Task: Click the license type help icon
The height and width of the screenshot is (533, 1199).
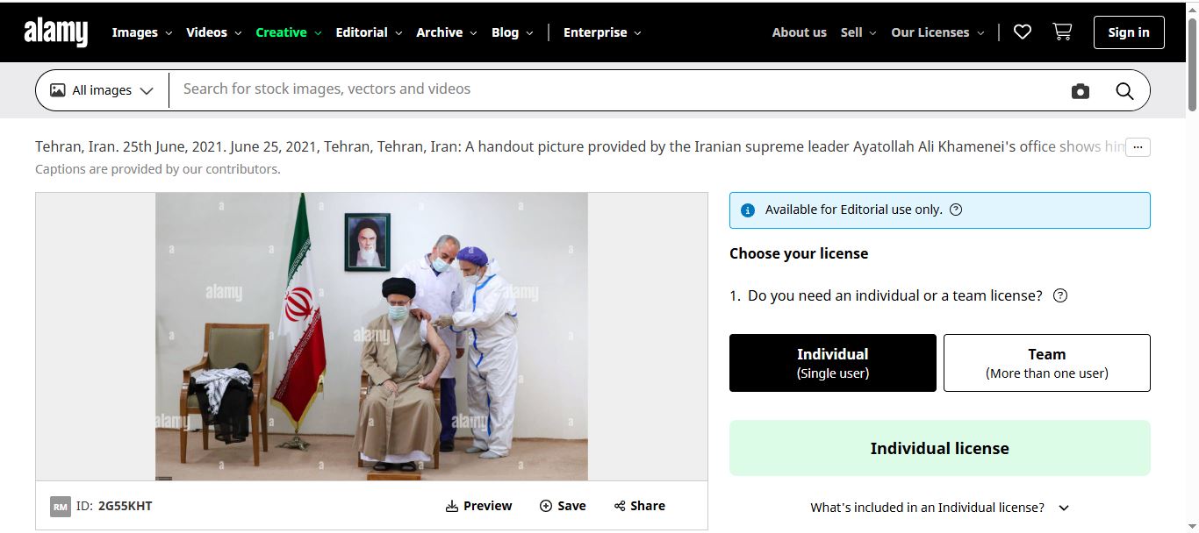Action: pos(1059,295)
